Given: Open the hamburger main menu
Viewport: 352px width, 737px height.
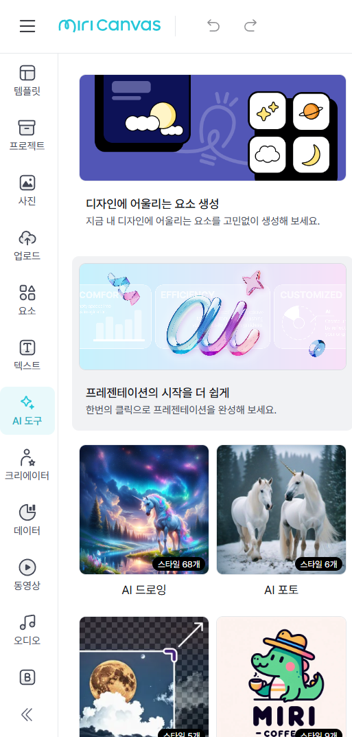Looking at the screenshot, I should 27,26.
